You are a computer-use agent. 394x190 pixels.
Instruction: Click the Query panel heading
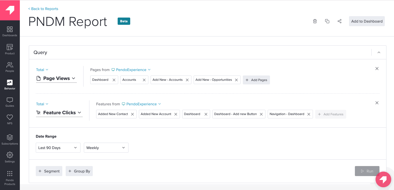pyautogui.click(x=40, y=52)
